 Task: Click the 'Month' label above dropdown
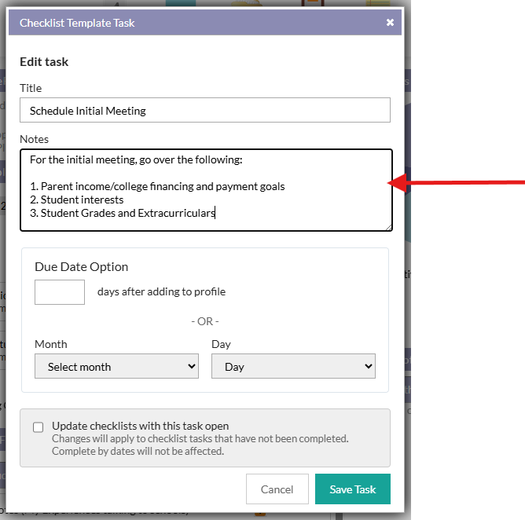pos(51,344)
